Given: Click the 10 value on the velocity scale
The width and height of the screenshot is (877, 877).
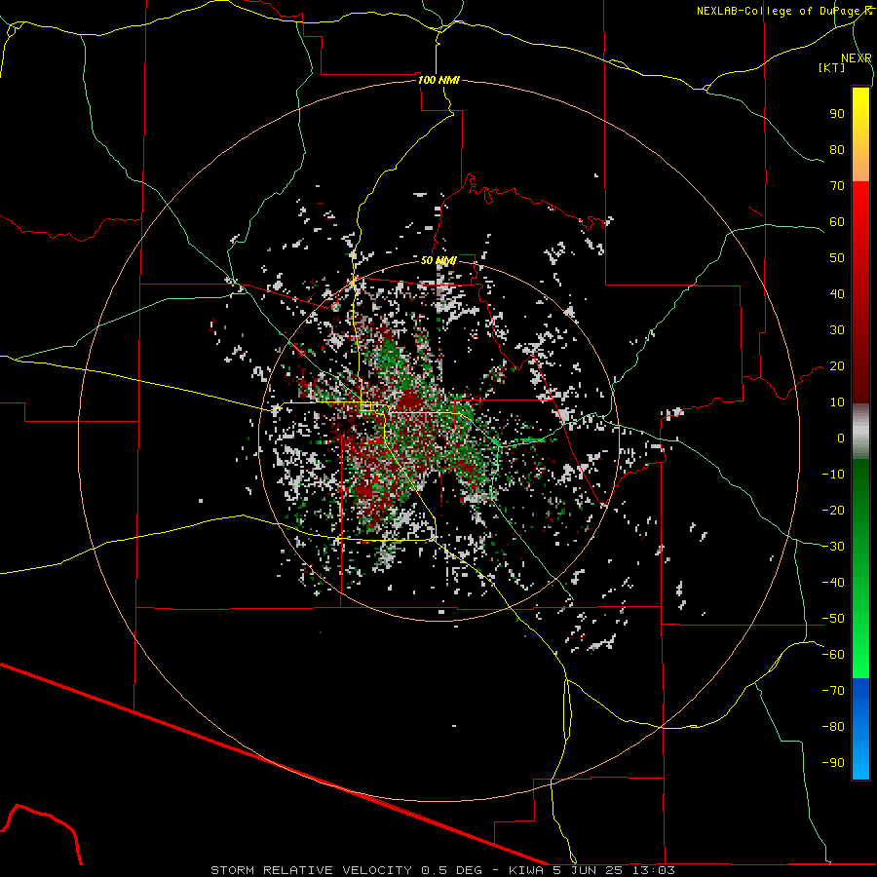Looking at the screenshot, I should (x=837, y=402).
